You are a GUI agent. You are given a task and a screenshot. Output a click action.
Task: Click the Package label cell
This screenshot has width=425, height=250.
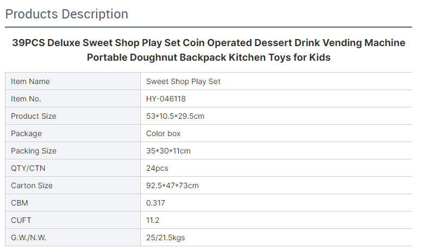pos(73,133)
